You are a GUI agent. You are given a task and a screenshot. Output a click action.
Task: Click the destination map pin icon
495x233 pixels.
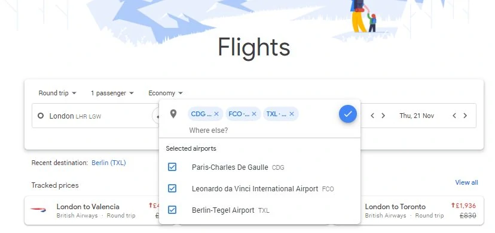[x=173, y=114]
